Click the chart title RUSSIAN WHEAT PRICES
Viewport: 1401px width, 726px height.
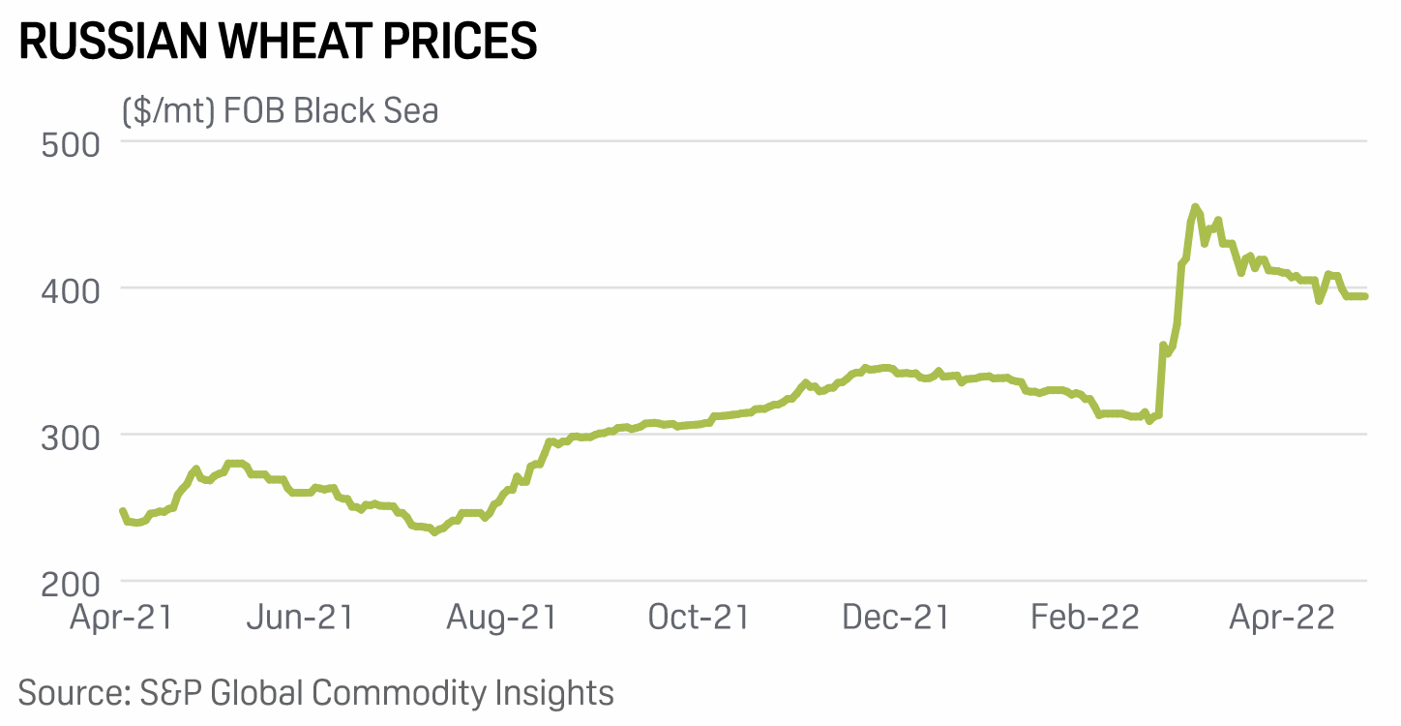pyautogui.click(x=278, y=43)
